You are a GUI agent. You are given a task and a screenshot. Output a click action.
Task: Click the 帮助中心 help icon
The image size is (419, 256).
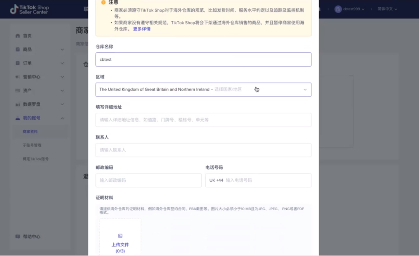[17, 236]
